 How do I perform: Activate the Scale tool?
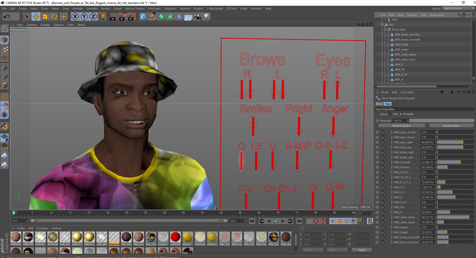point(45,17)
